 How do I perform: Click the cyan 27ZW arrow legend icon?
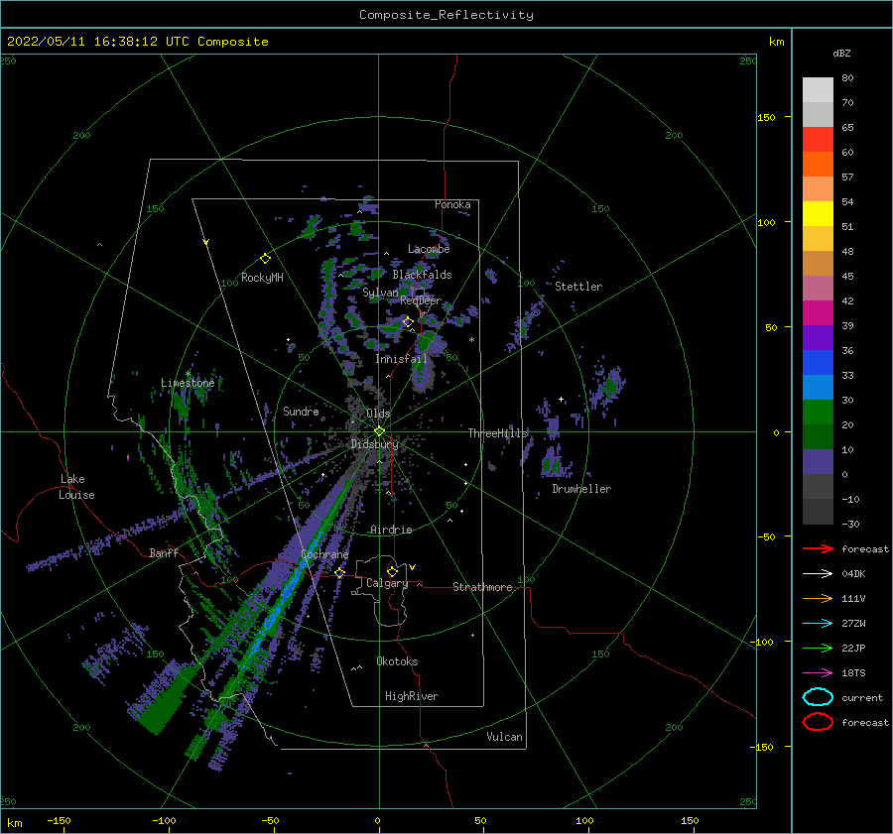point(818,624)
